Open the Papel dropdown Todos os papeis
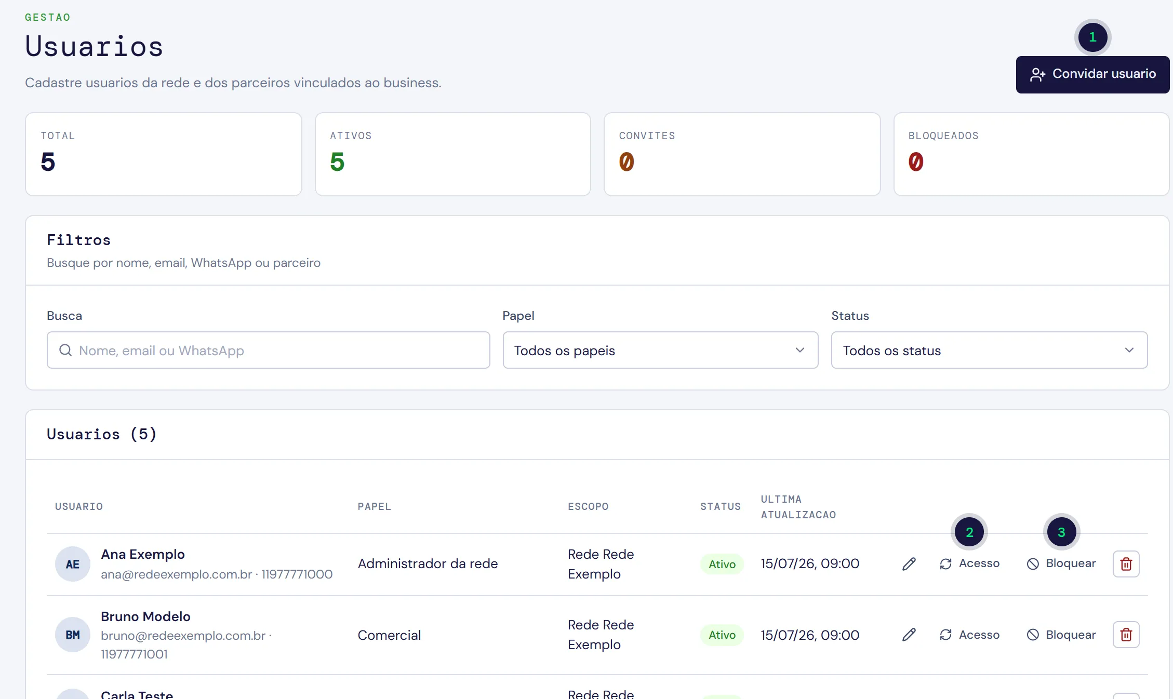The height and width of the screenshot is (699, 1173). click(660, 351)
